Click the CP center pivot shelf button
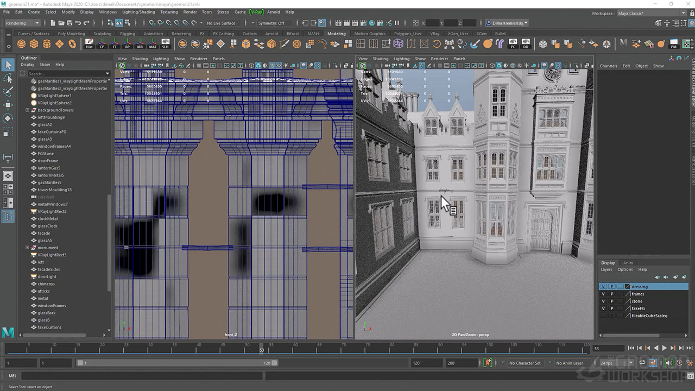Screen dimensions: 695x391 pos(102,44)
